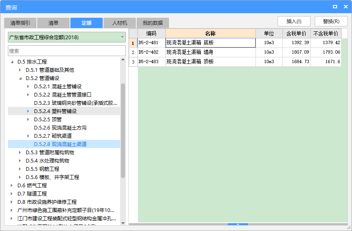Expand D.5.2.7 砌筑渠道 arrow
This screenshot has height=231, width=352.
point(28,136)
